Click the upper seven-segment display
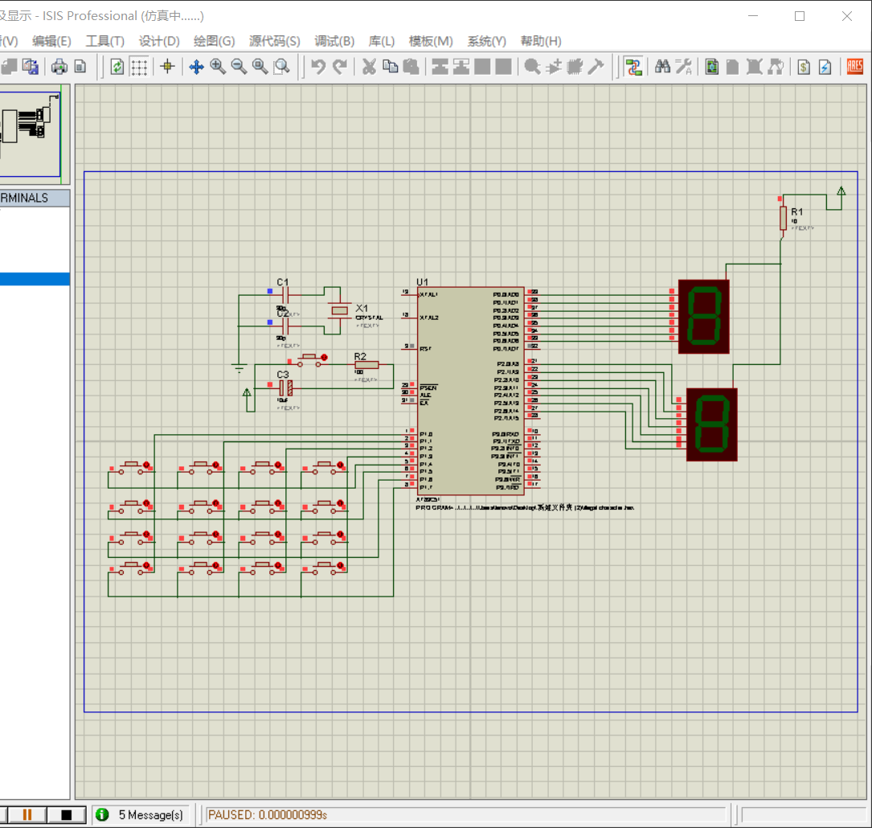This screenshot has height=828, width=872. (703, 317)
